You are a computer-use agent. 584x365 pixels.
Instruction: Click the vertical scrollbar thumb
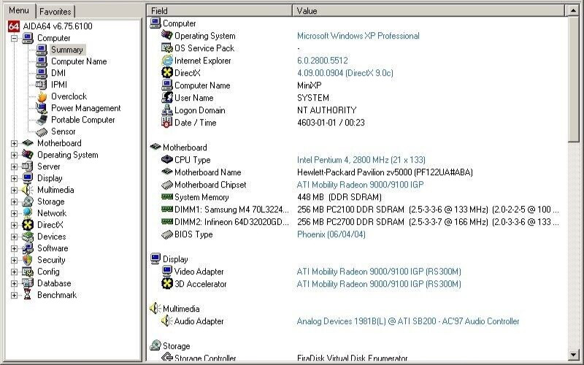coord(574,80)
